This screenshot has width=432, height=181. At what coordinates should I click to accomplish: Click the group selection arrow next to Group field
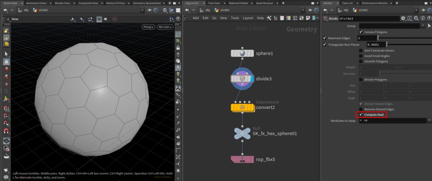(429, 26)
